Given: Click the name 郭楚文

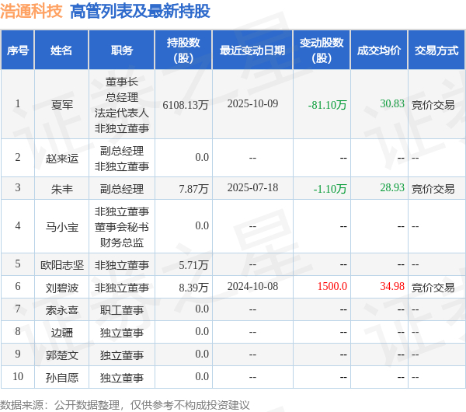Looking at the screenshot, I should pyautogui.click(x=62, y=355).
